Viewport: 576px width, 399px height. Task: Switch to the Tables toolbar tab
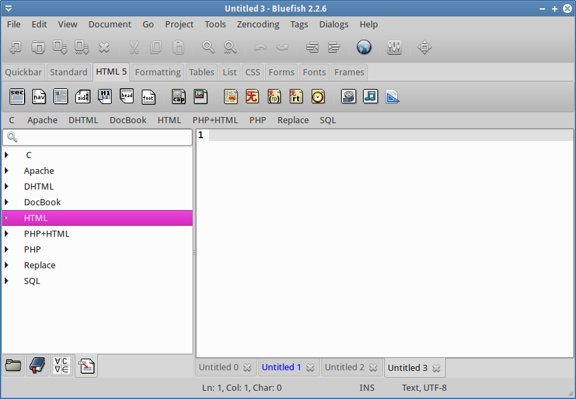coord(201,72)
